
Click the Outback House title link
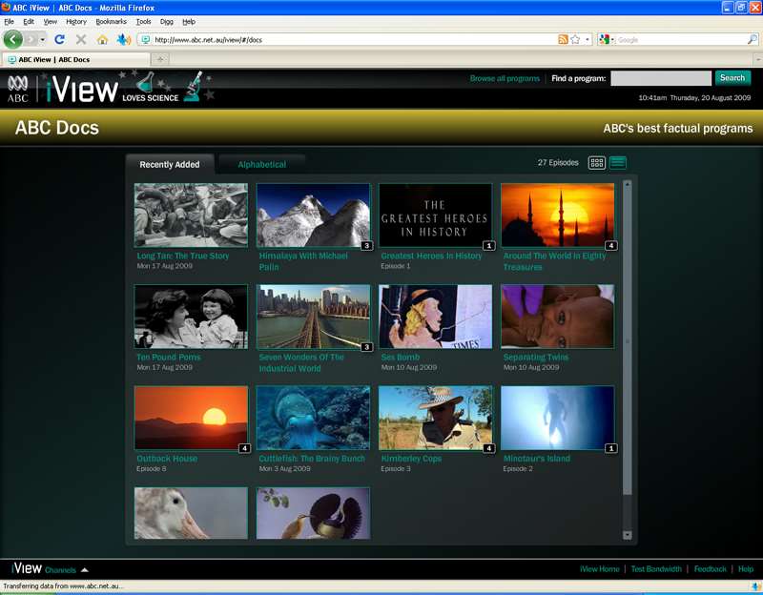pos(167,459)
